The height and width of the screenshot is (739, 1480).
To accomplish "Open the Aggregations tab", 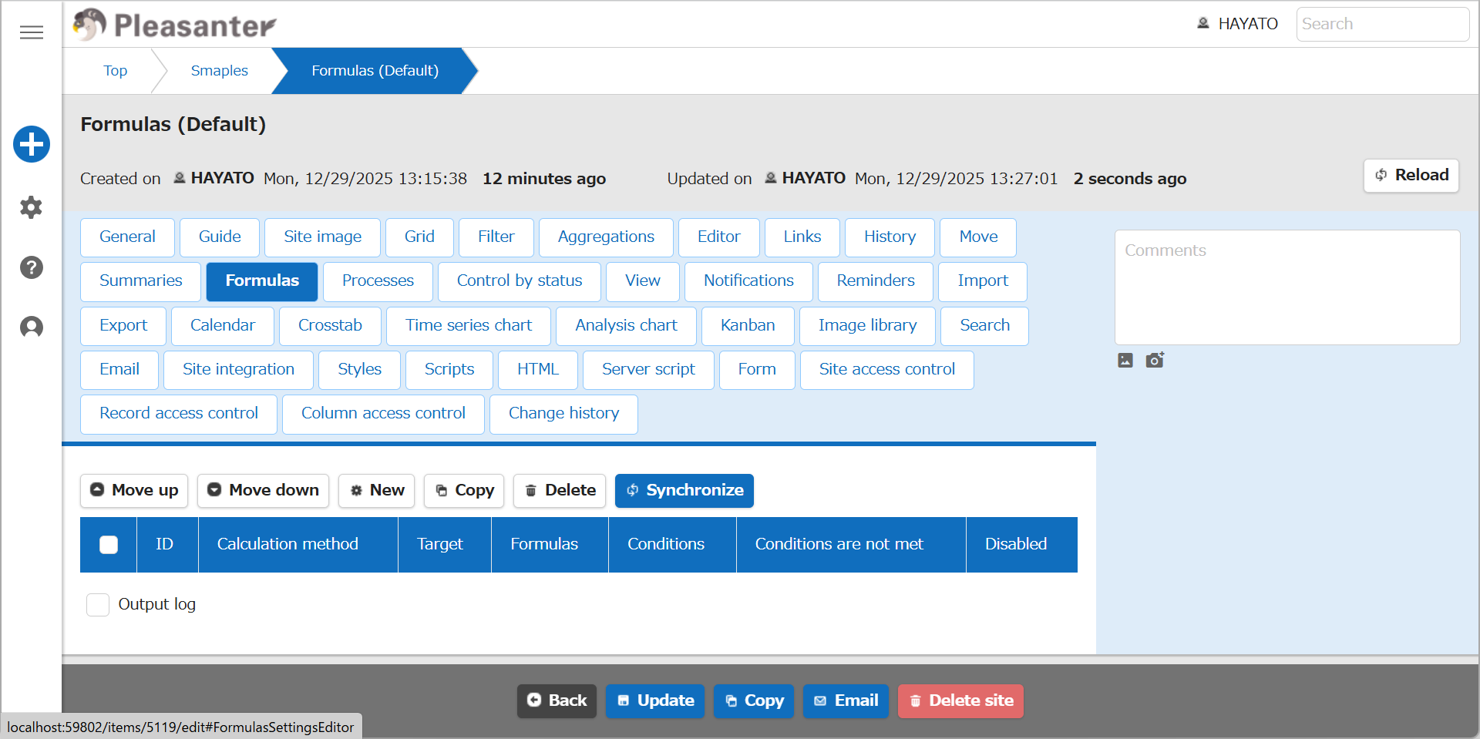I will (606, 237).
